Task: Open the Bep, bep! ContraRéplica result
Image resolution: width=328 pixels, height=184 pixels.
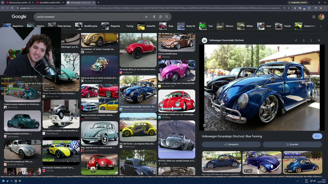Action: [99, 137]
